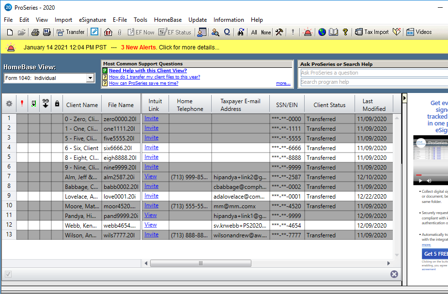Viewport: 448px width, 294px height.
Task: Open the E-File menu
Action: (120, 20)
